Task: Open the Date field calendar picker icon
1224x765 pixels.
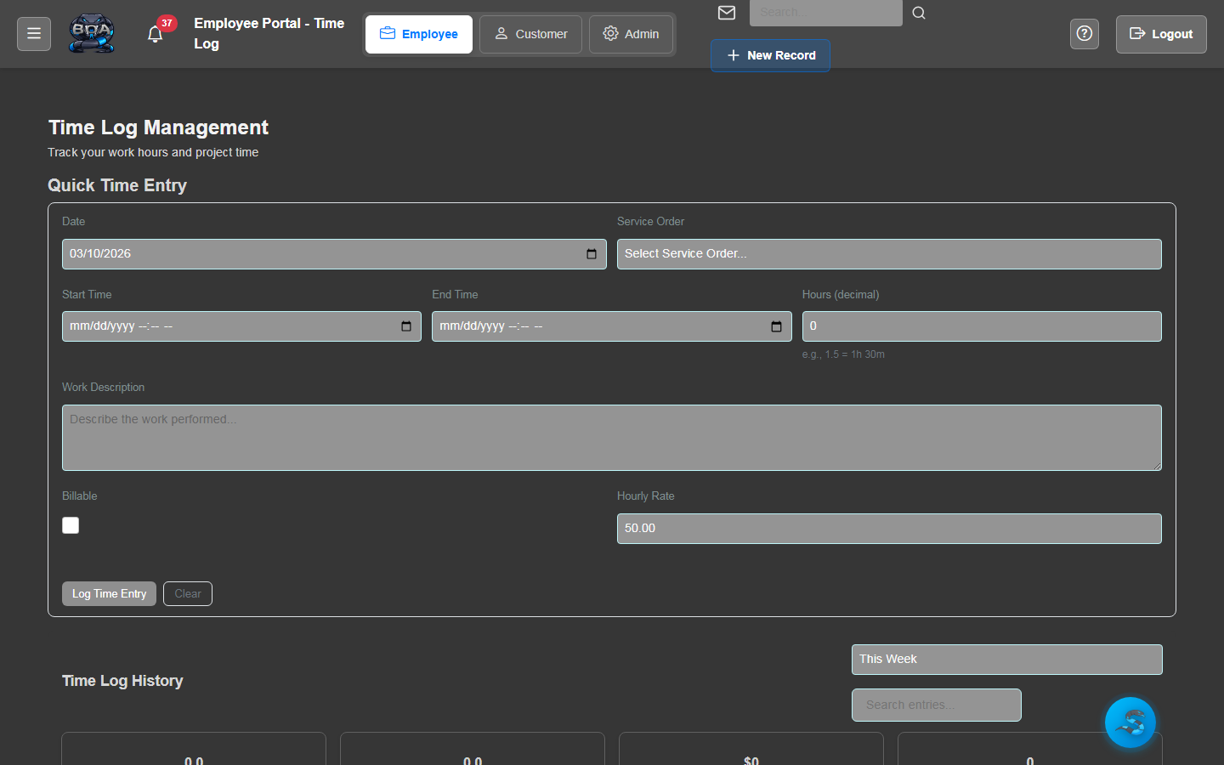Action: click(592, 253)
